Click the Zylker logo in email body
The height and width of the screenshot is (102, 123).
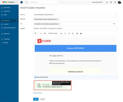(x=44, y=41)
